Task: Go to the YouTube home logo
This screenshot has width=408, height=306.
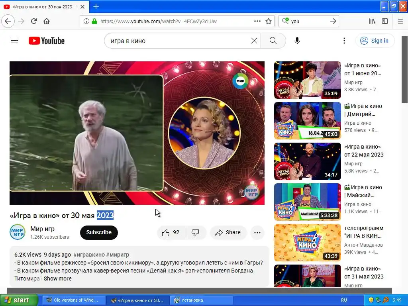Action: [x=47, y=41]
